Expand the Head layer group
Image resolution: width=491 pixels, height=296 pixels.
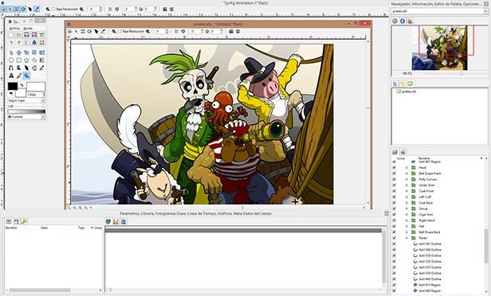click(x=407, y=168)
